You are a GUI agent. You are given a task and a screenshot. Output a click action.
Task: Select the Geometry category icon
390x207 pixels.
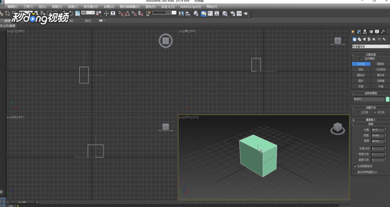point(355,39)
